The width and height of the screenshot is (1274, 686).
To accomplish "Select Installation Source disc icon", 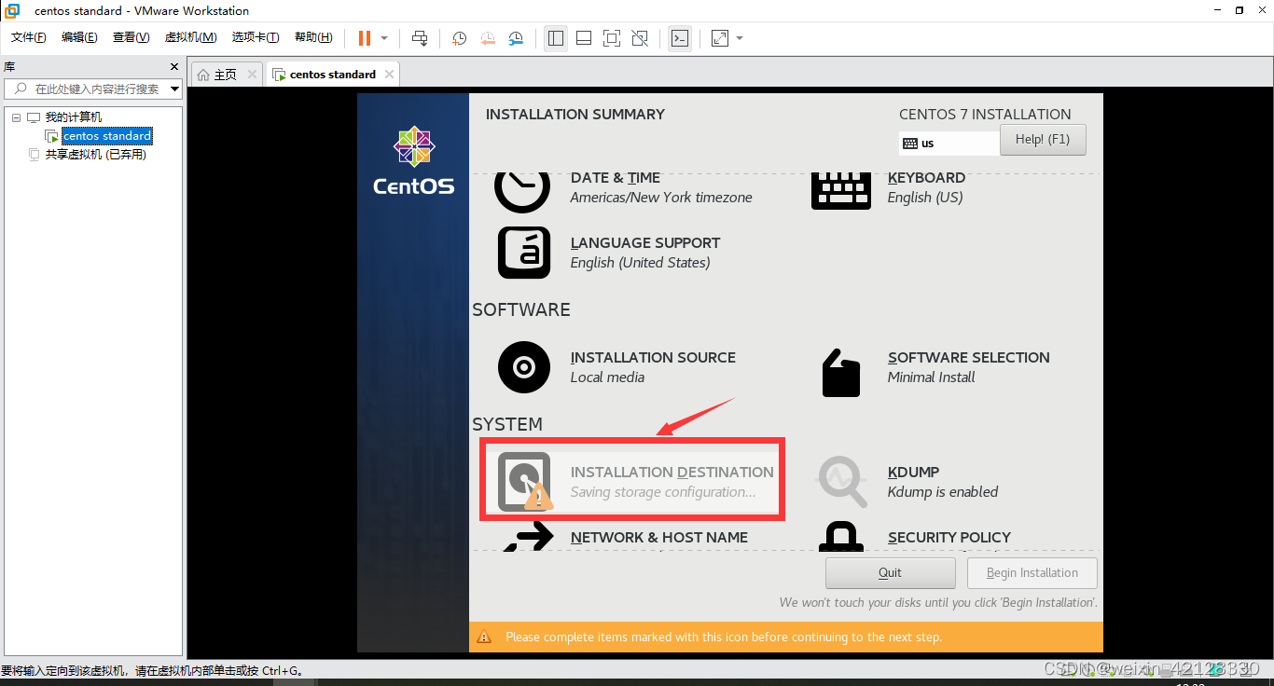I will click(x=523, y=367).
